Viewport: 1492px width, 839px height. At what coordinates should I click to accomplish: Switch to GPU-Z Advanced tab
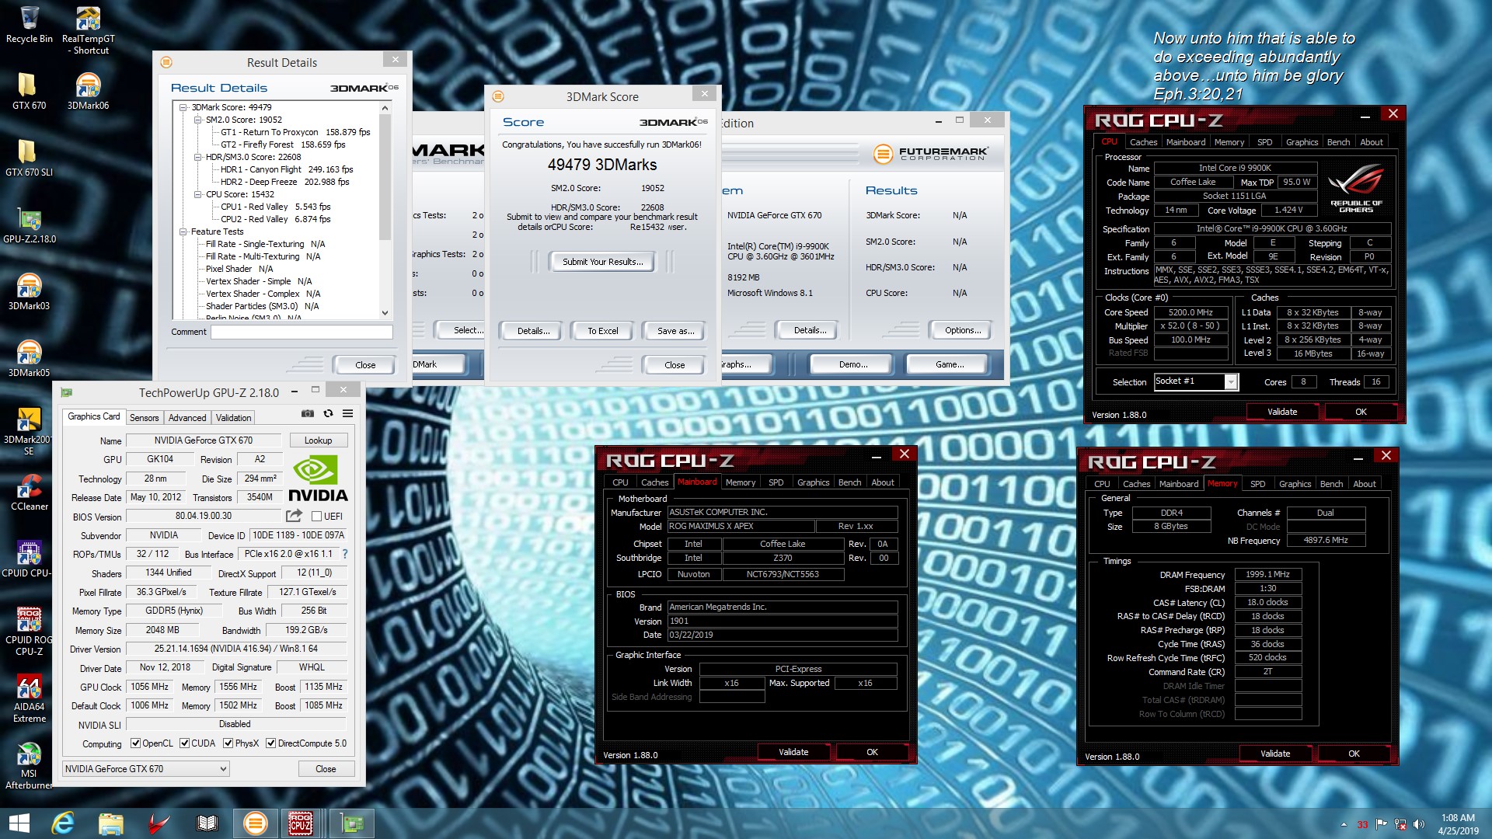tap(187, 418)
